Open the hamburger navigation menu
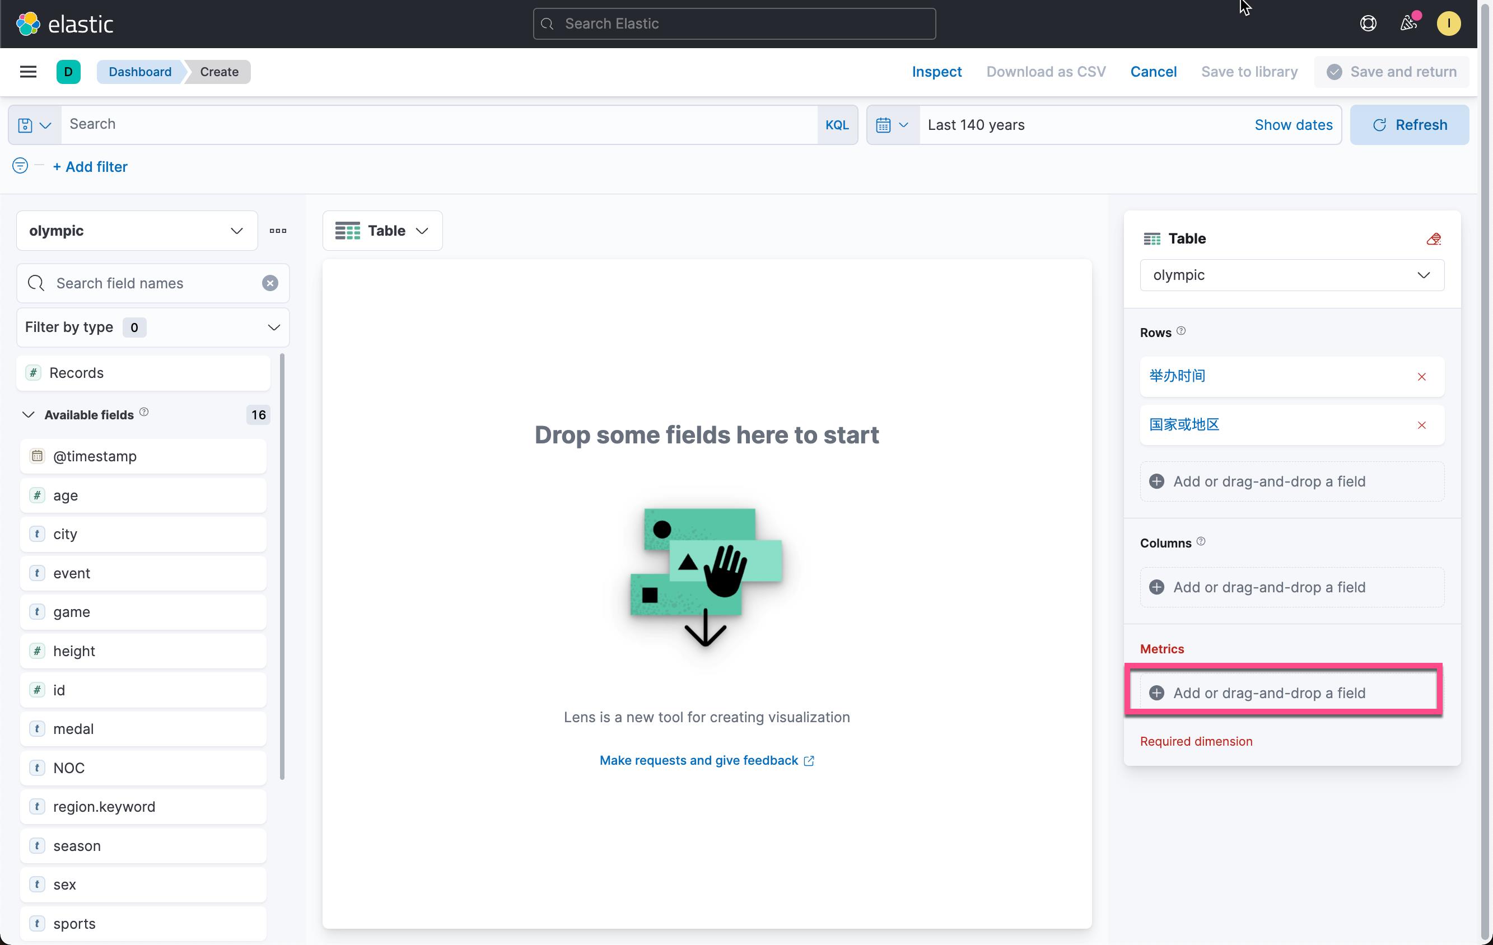 tap(28, 72)
